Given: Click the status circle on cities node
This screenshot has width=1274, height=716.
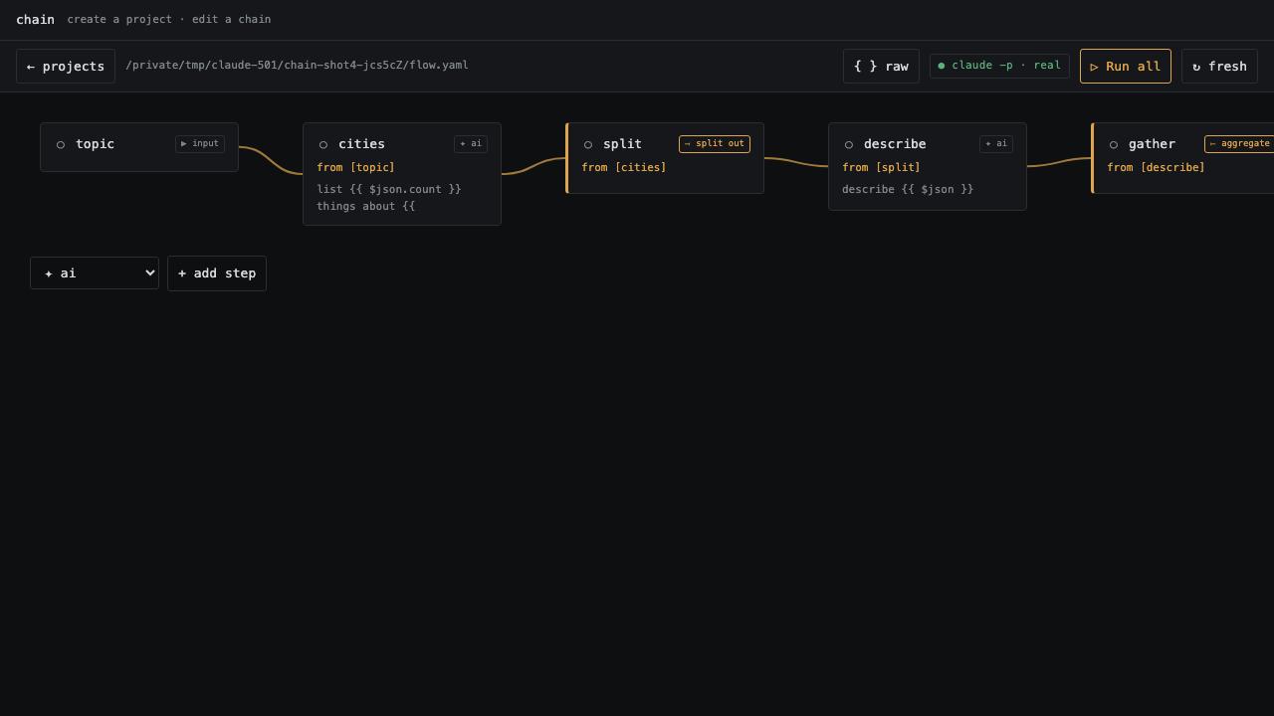Looking at the screenshot, I should tap(323, 145).
